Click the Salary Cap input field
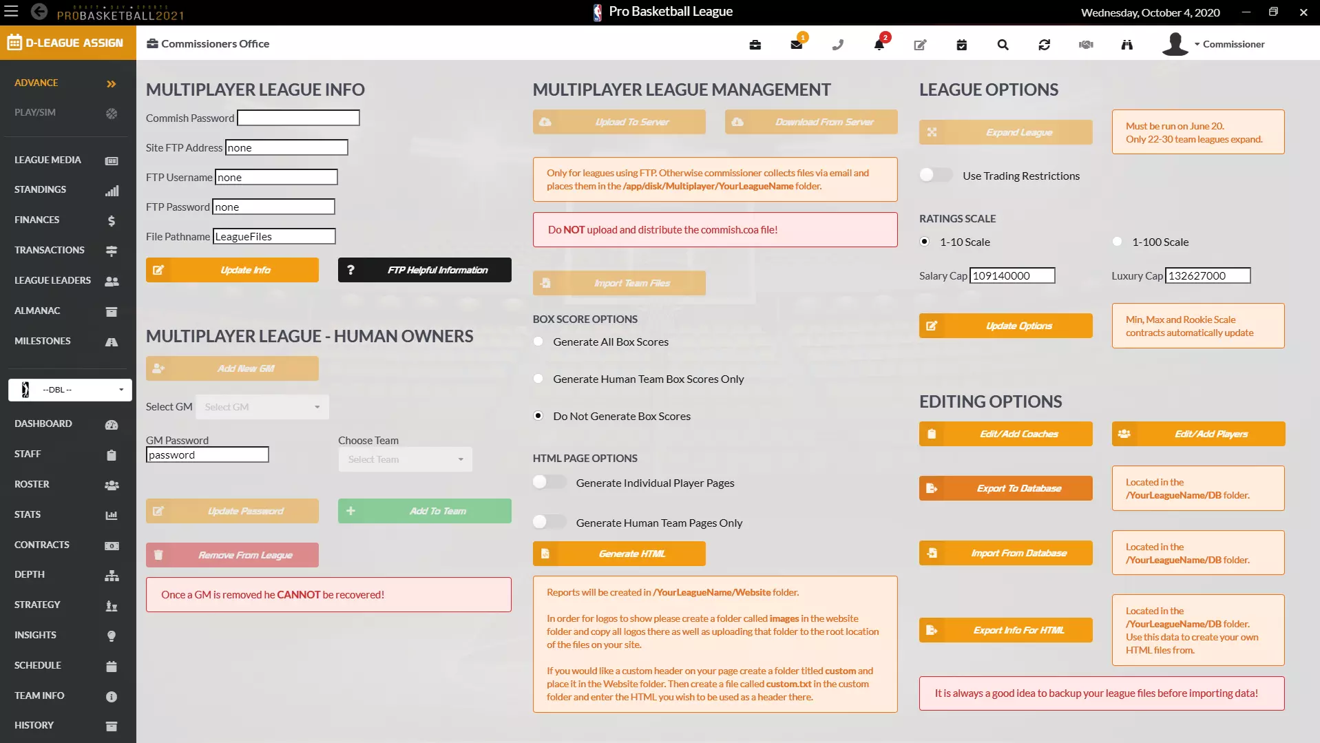 pos(1012,275)
